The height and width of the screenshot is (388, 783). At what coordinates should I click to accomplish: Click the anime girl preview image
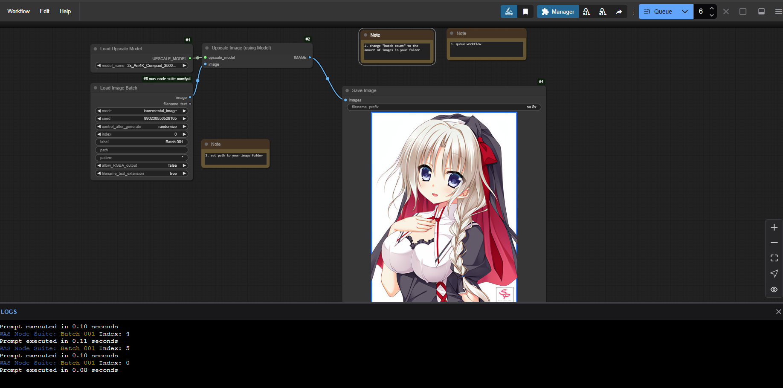pyautogui.click(x=444, y=207)
